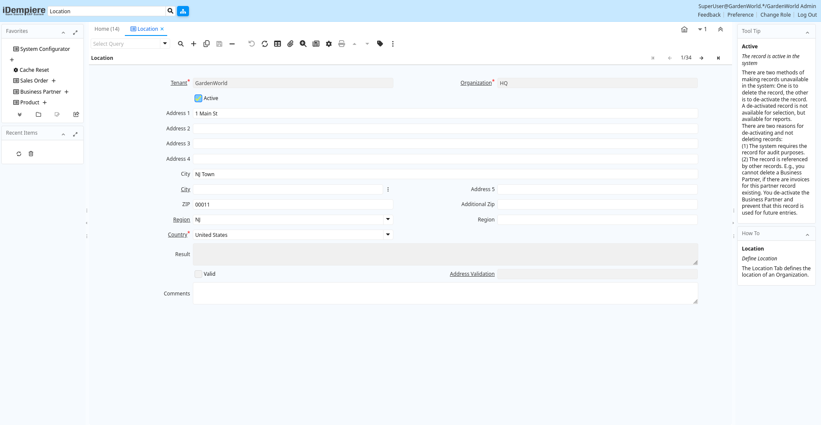Screen dimensions: 821x425
Task: Open the Select Query dropdown
Action: tap(165, 44)
